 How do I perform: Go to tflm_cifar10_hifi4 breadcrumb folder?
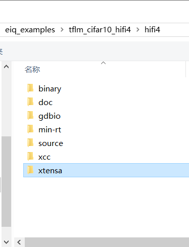100,30
